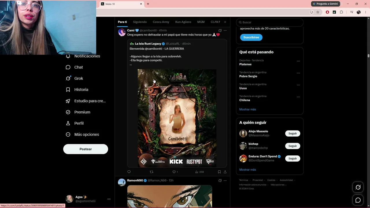The width and height of the screenshot is (370, 208).
Task: Open the Términos footer link
Action: pyautogui.click(x=244, y=180)
